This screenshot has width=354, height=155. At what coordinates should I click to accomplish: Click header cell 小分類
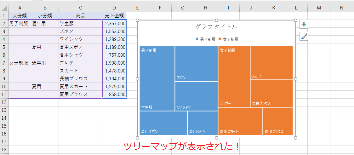pyautogui.click(x=45, y=16)
